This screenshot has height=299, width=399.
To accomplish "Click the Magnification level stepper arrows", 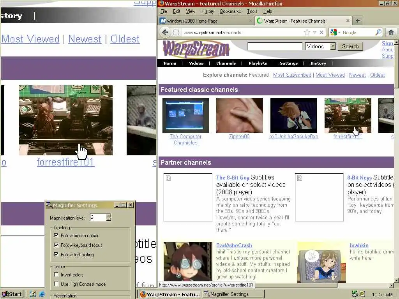I will pyautogui.click(x=109, y=217).
